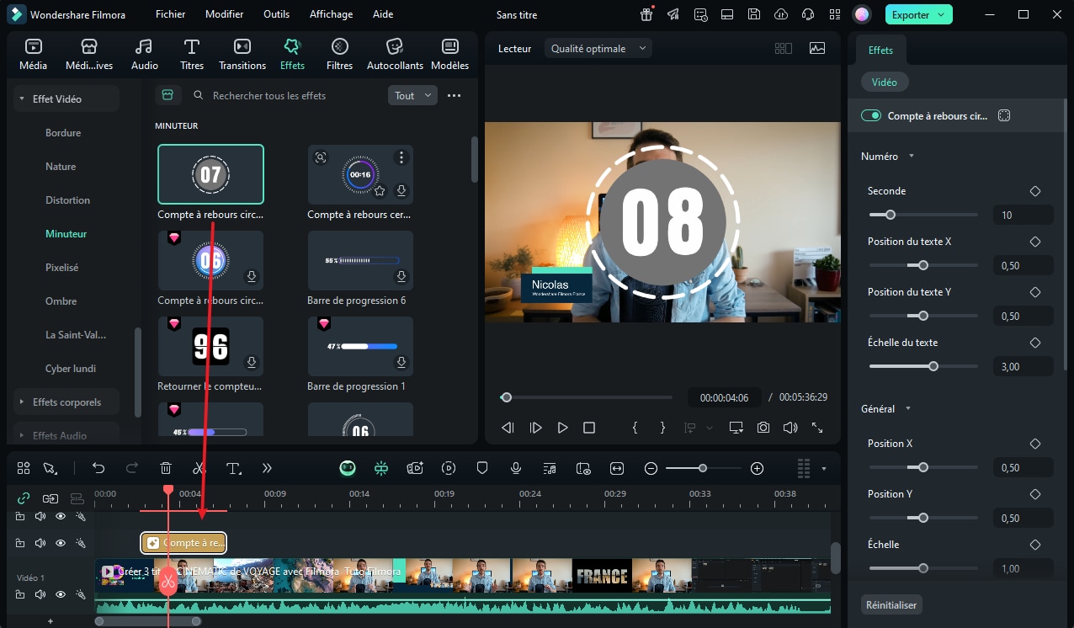Toggle the timeline link icon

click(x=24, y=498)
